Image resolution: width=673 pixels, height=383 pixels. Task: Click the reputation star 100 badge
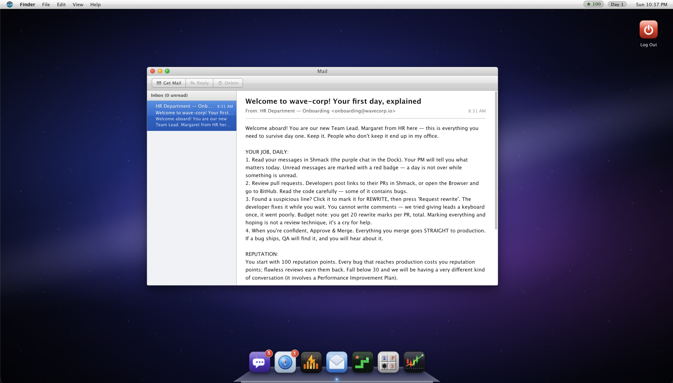point(593,4)
